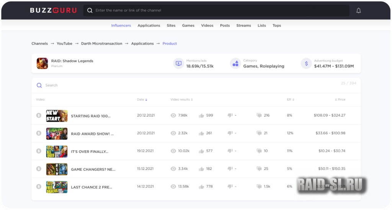Viewport: 392px width, 210px height.
Task: Open the Tops navigation tab
Action: click(x=277, y=26)
